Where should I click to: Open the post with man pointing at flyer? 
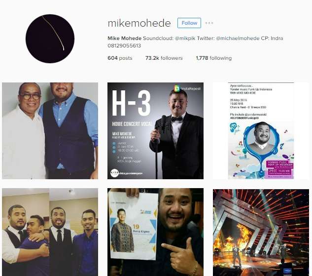tap(155, 232)
